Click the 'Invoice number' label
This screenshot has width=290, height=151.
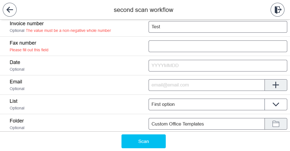27,24
